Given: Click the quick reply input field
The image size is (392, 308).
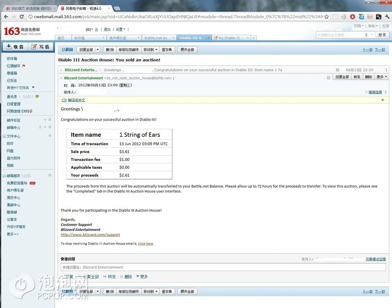Looking at the screenshot, I should (x=223, y=267).
